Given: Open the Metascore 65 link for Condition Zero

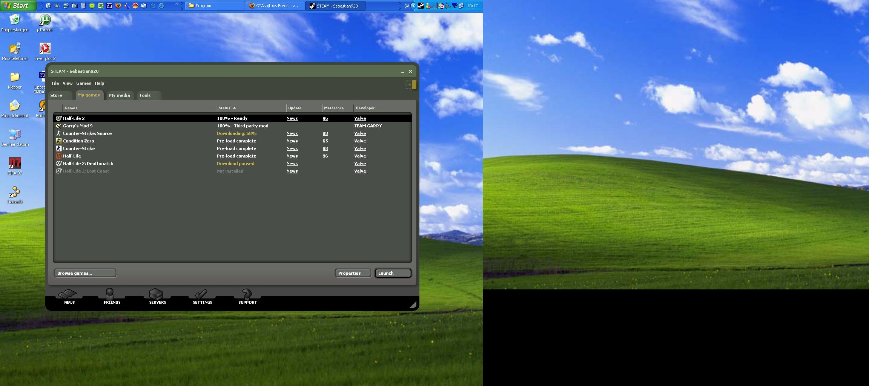Looking at the screenshot, I should tap(325, 141).
